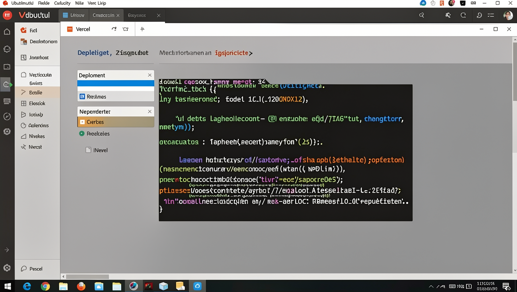Close the Croacatain tab

point(118,15)
